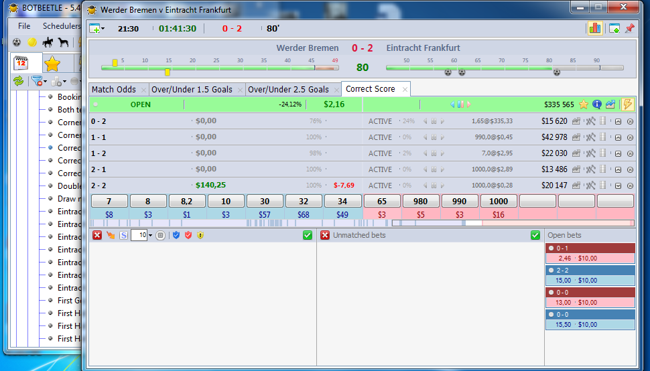
Task: Open the Schedulers menu
Action: point(62,25)
